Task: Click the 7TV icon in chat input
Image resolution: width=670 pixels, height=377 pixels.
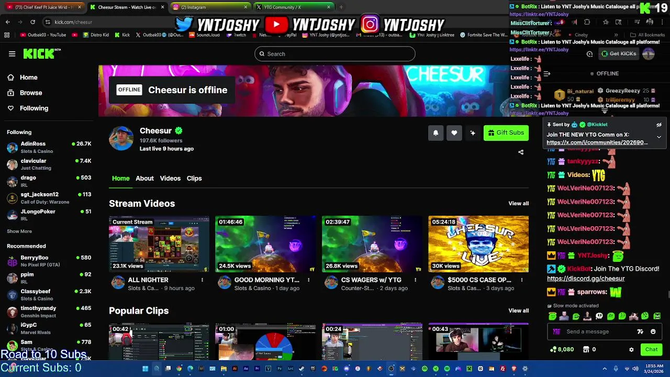Action: [640, 331]
